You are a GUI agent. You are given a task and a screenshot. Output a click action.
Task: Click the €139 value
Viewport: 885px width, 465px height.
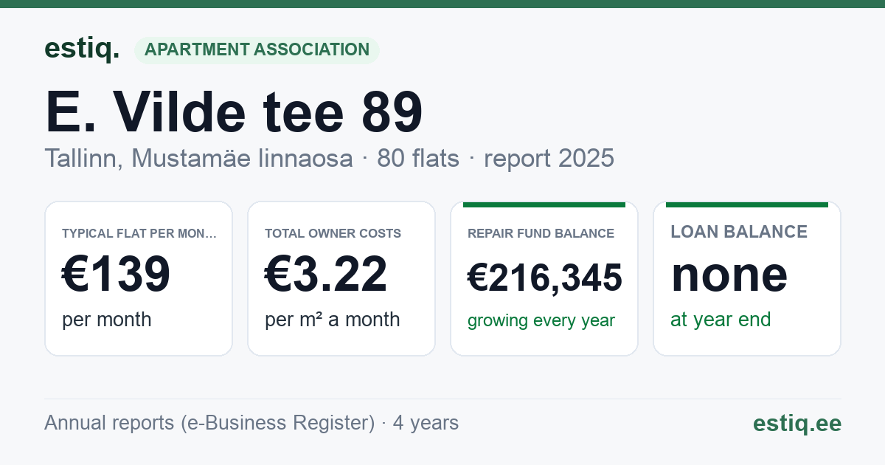pos(117,275)
